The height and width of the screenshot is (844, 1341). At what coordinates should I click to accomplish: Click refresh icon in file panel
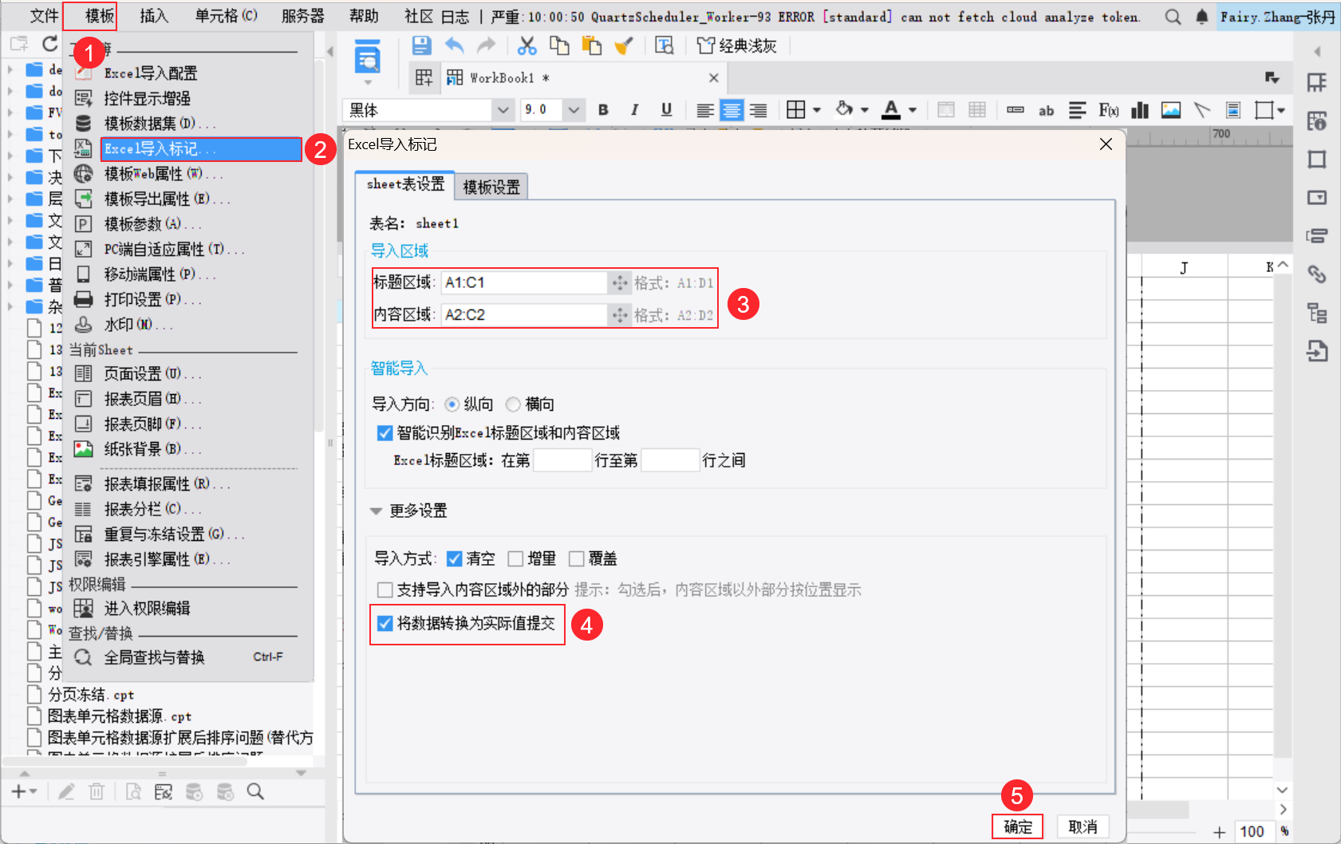click(x=50, y=44)
